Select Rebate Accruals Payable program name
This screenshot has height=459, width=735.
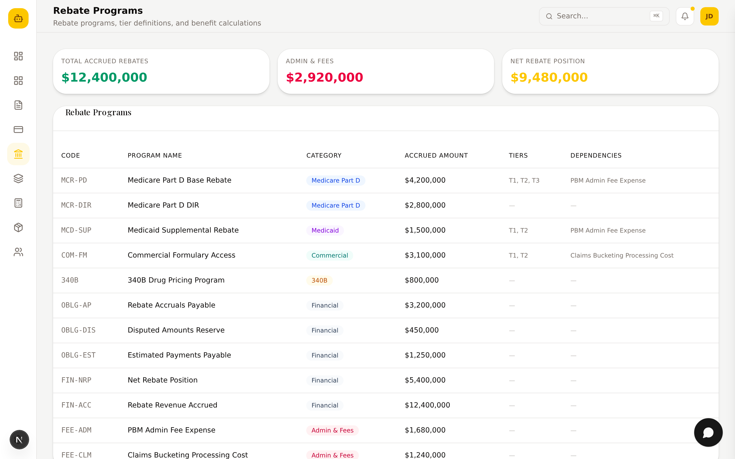point(171,305)
